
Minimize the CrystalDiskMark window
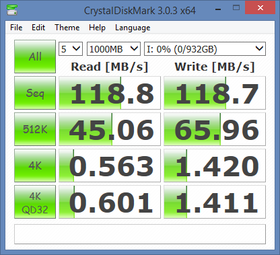point(218,9)
